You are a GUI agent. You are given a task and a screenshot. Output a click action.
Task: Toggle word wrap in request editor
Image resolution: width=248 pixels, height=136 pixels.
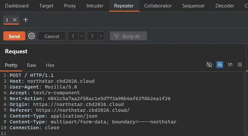[220, 65]
